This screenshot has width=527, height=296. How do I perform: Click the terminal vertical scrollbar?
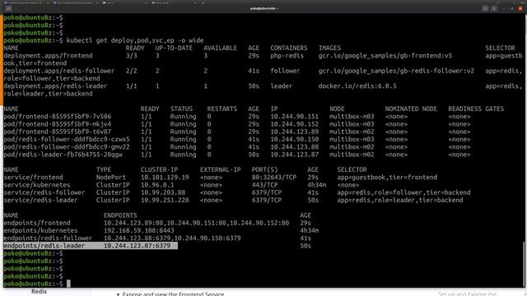[525, 263]
